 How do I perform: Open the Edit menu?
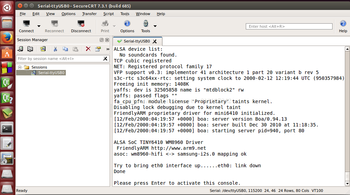(36, 14)
